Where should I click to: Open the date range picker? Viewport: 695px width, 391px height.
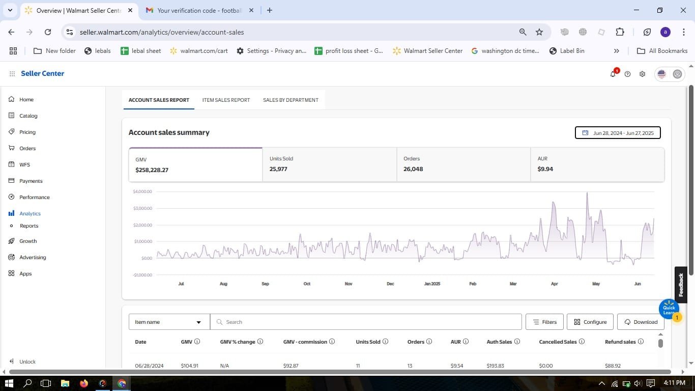(618, 133)
